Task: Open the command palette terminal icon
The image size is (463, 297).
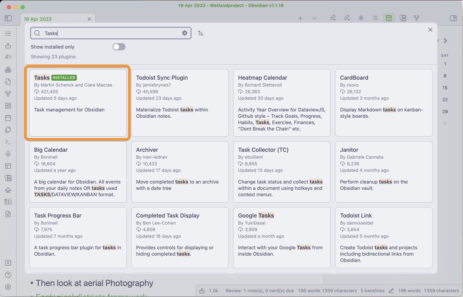Action: pyautogui.click(x=8, y=142)
